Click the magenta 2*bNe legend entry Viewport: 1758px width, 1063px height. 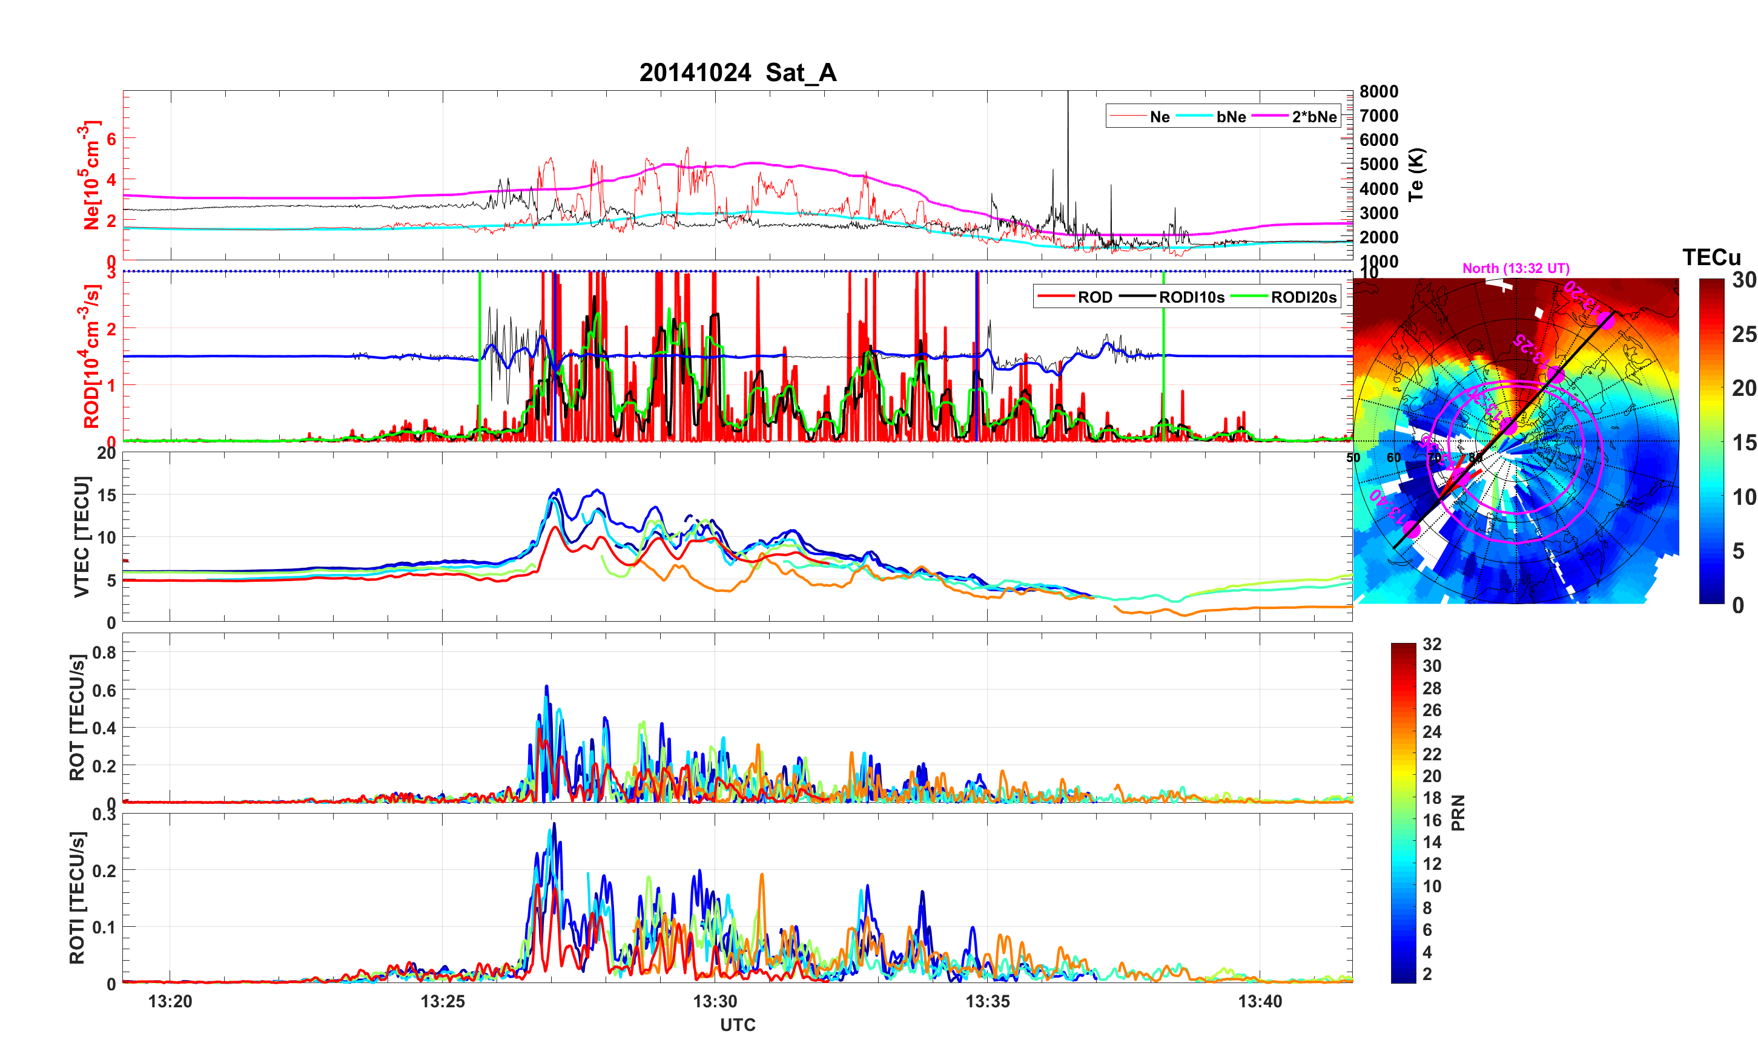coord(1314,117)
